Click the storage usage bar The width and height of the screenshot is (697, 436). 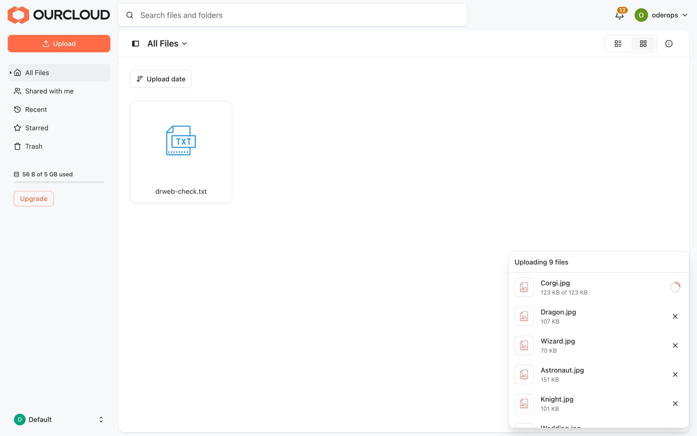(x=59, y=182)
